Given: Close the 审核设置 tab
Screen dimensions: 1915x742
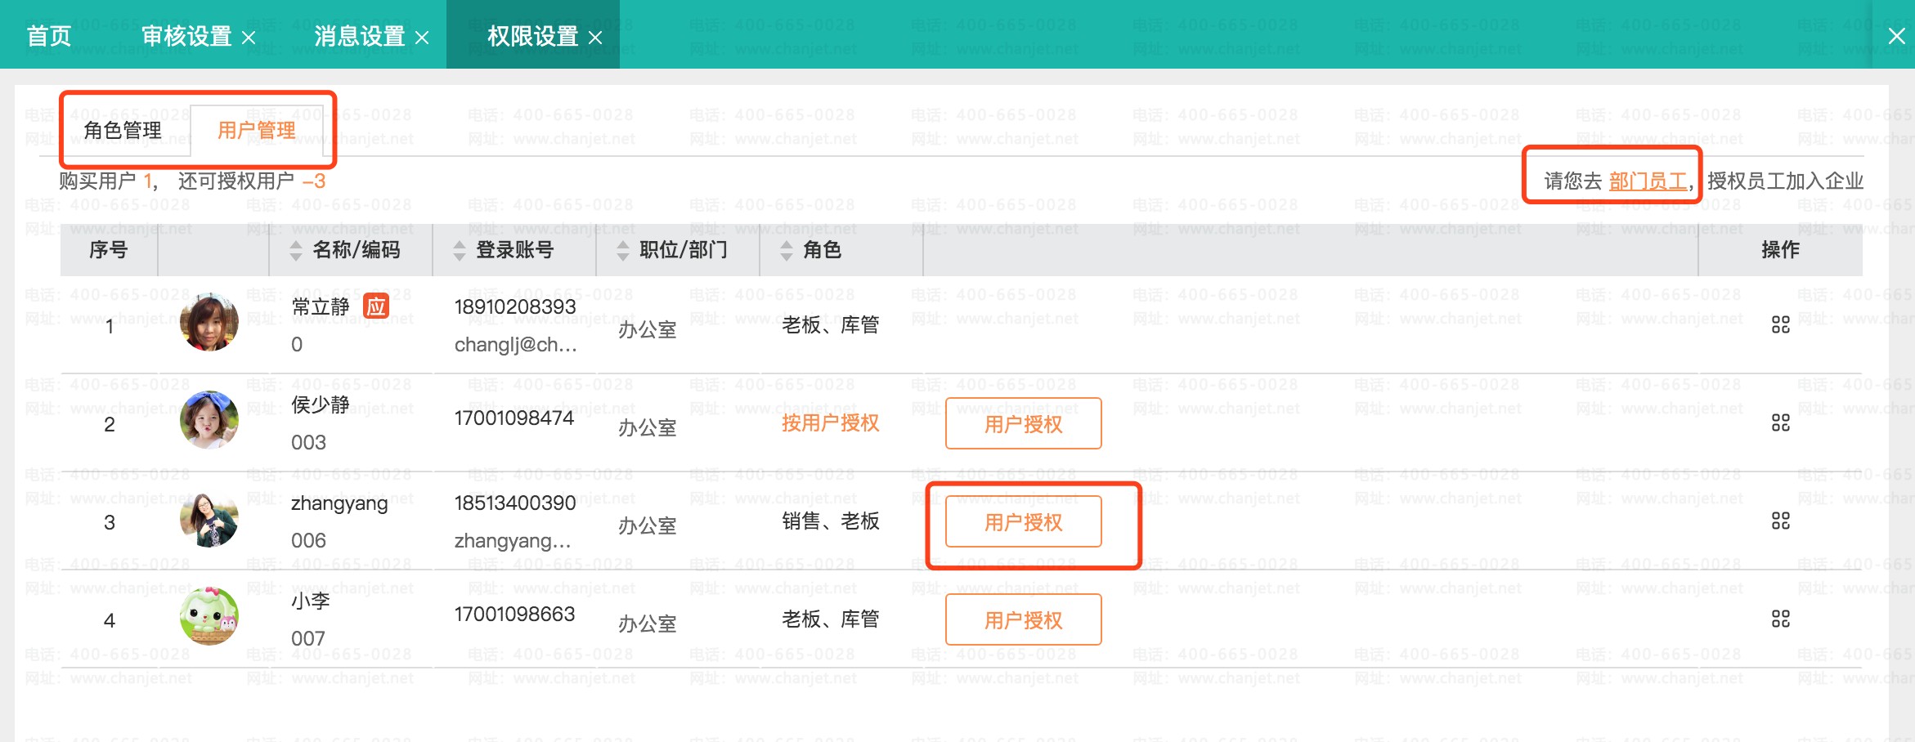Looking at the screenshot, I should [x=249, y=38].
